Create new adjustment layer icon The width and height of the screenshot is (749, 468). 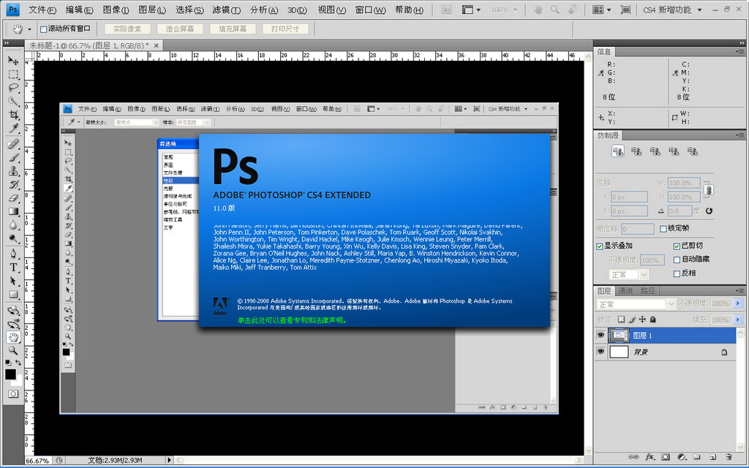click(x=682, y=457)
